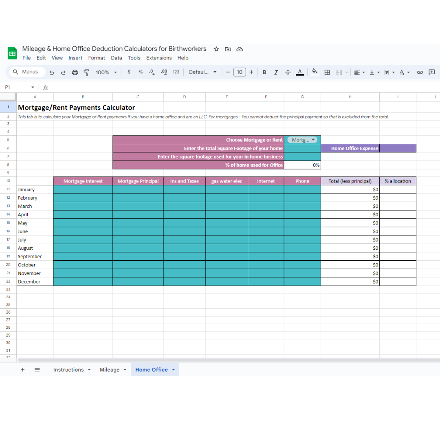Open the Extensions menu
The height and width of the screenshot is (440, 440).
(159, 58)
